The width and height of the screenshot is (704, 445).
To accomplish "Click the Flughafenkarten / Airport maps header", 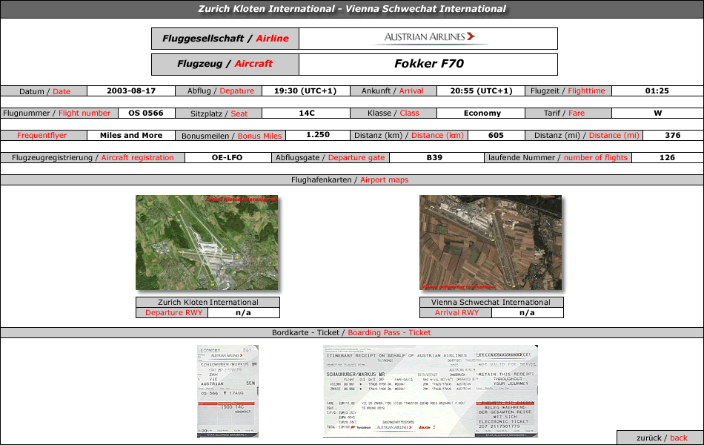I will [x=352, y=180].
